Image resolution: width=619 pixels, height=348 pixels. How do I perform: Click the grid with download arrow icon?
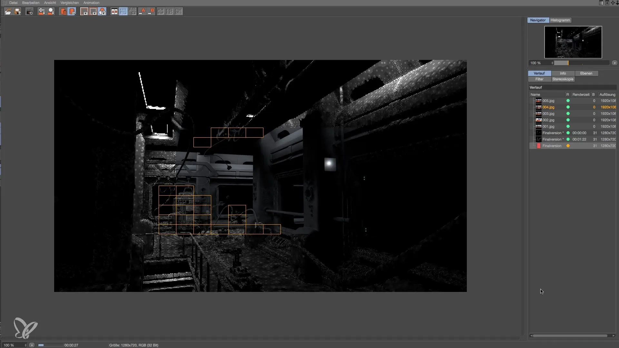coord(42,12)
